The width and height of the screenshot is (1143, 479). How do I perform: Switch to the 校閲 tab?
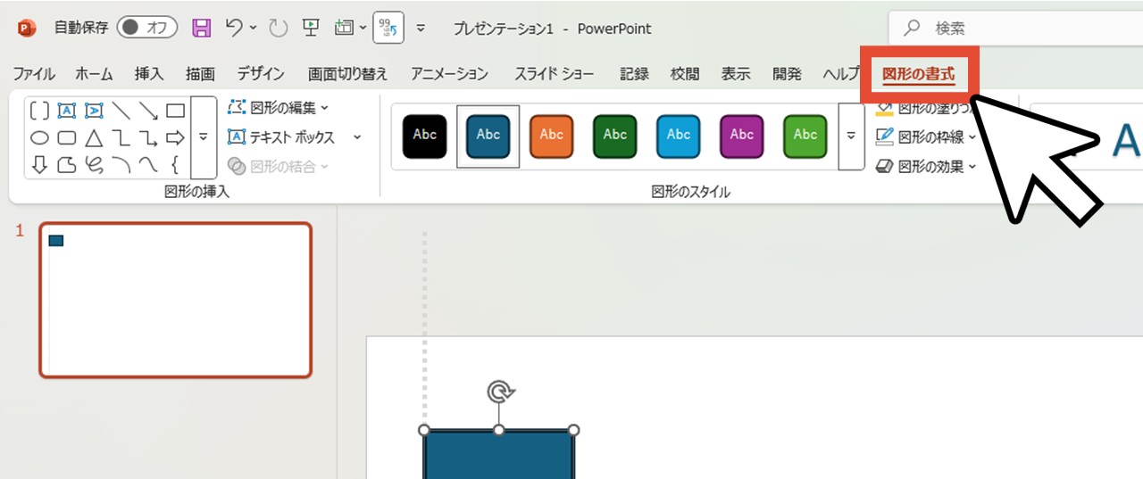tap(685, 74)
